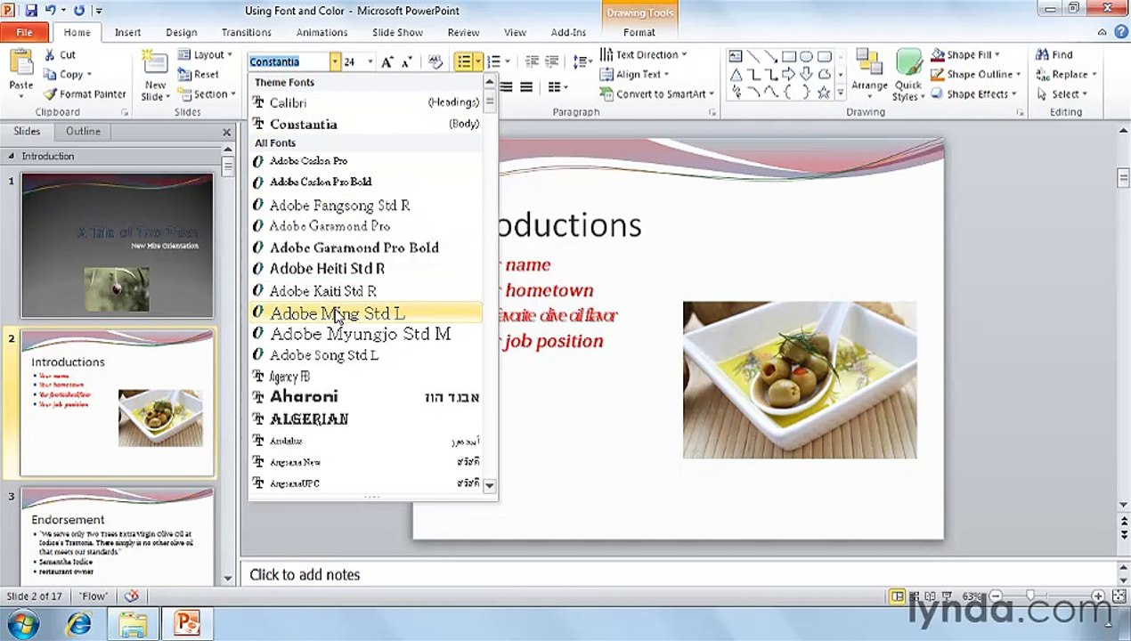The image size is (1131, 641).
Task: Pick the Right Arrow shape
Action: click(x=789, y=74)
